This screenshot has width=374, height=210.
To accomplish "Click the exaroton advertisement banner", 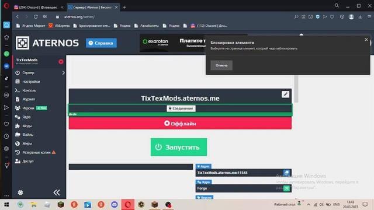I will pyautogui.click(x=173, y=43).
